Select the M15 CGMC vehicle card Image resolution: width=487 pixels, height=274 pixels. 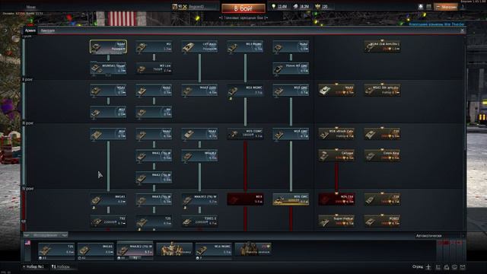[x=245, y=134]
